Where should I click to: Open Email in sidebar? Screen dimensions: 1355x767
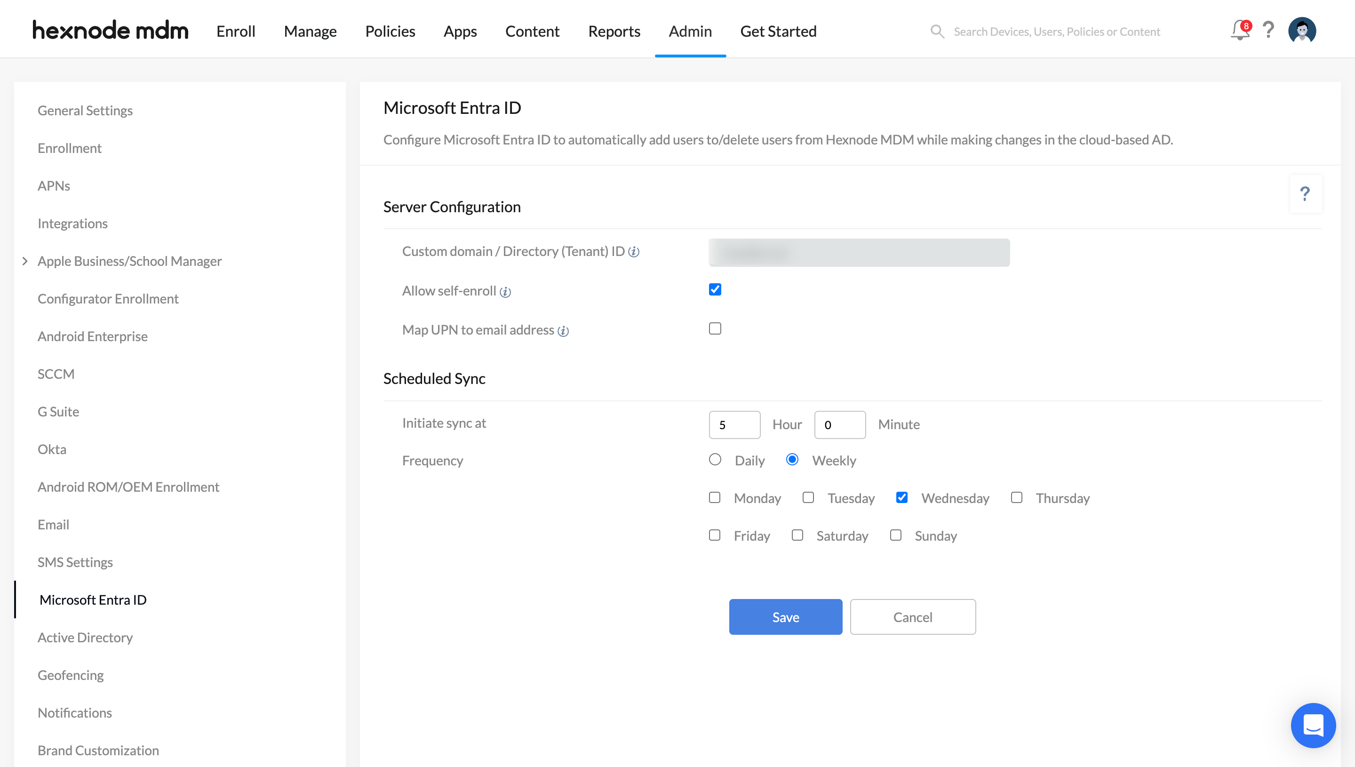[x=53, y=525]
